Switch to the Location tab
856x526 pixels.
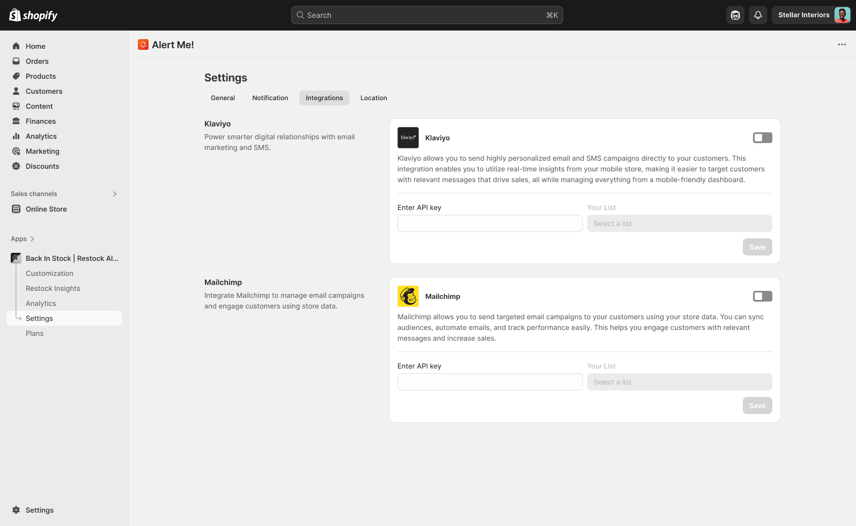click(374, 98)
